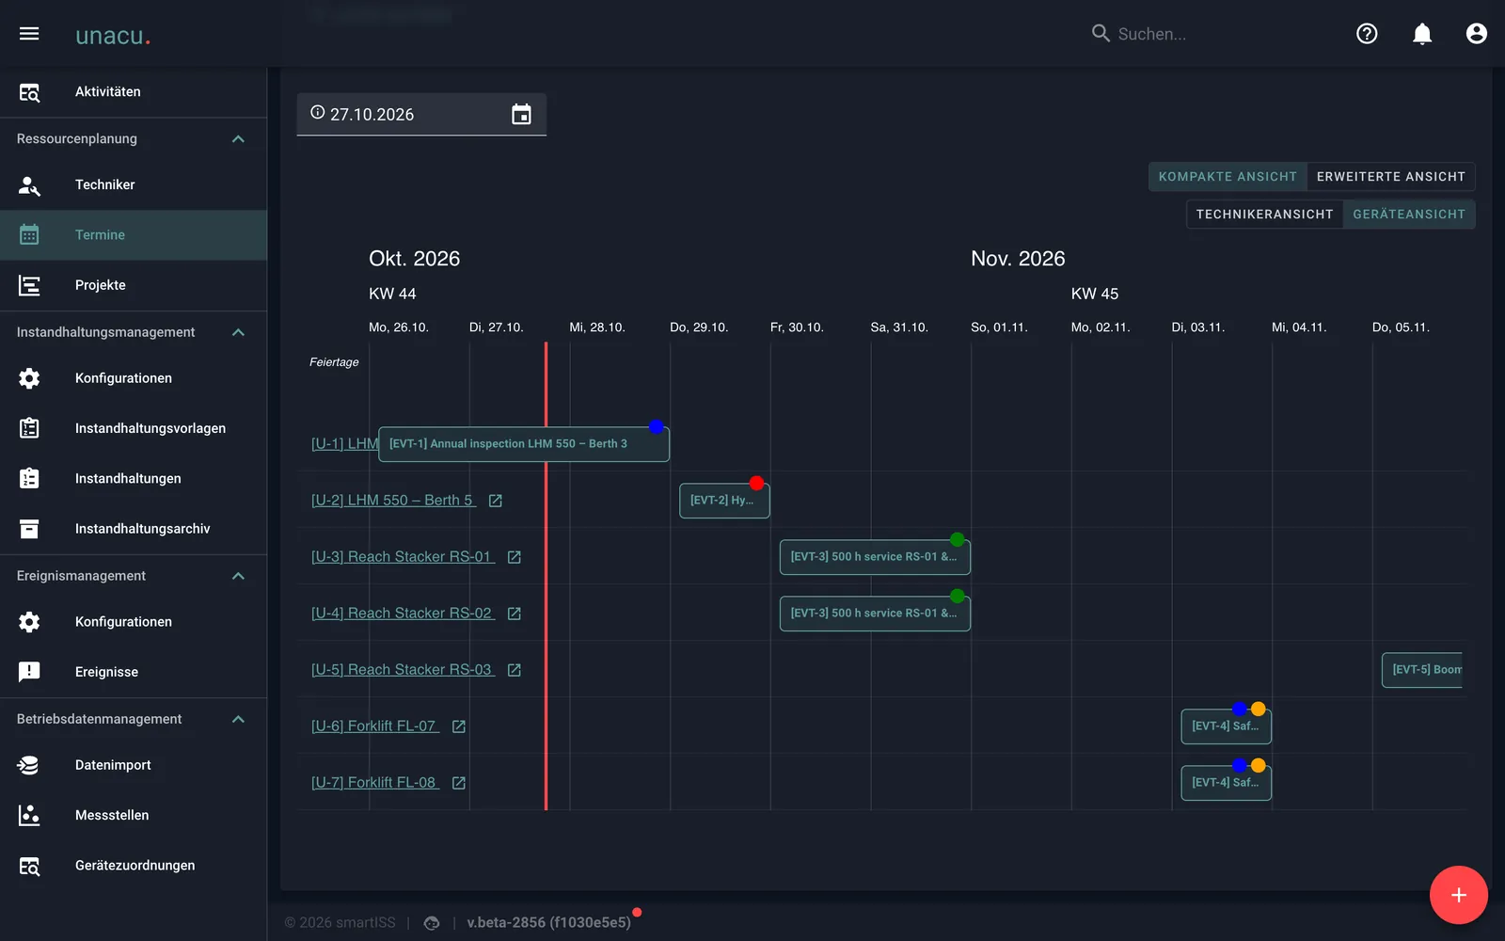
Task: Open Reach Stacker RS-03 external link icon
Action: (515, 670)
